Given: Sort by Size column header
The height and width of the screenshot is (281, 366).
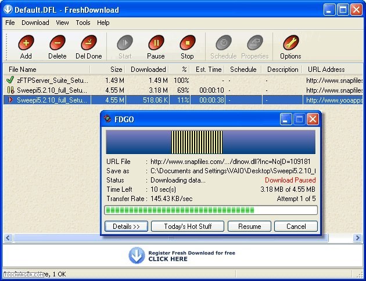Looking at the screenshot, I should (x=107, y=70).
